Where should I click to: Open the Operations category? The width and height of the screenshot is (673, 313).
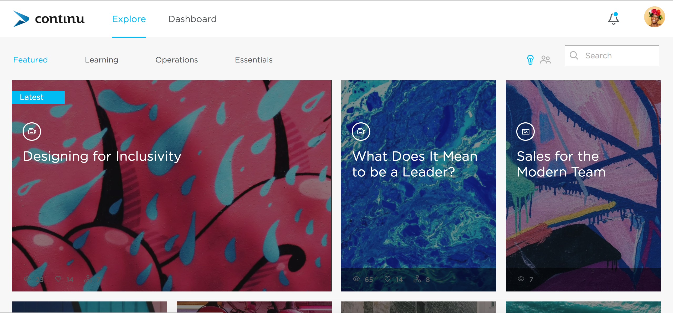(177, 60)
